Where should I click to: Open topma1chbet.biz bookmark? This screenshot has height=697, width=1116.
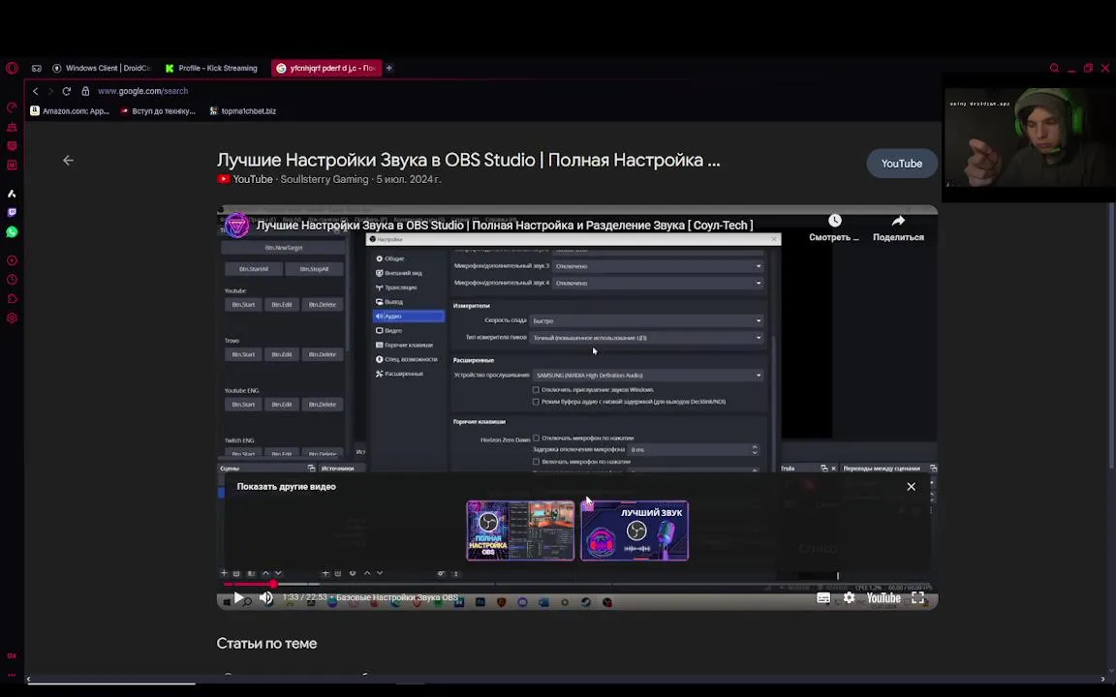242,111
